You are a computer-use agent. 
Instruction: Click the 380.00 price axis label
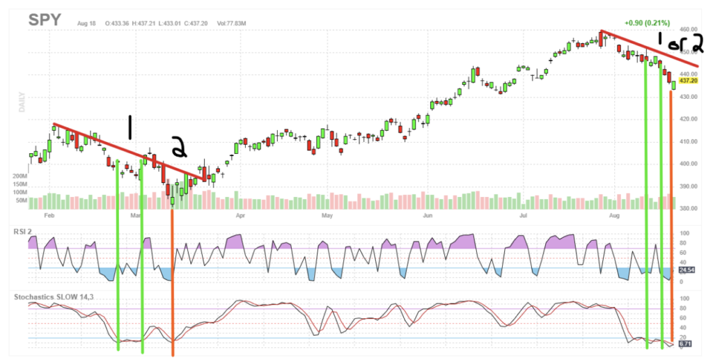(689, 209)
